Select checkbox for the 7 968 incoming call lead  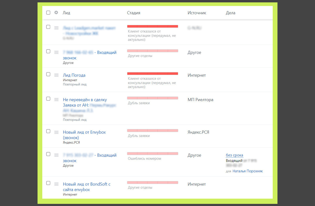coord(48,51)
